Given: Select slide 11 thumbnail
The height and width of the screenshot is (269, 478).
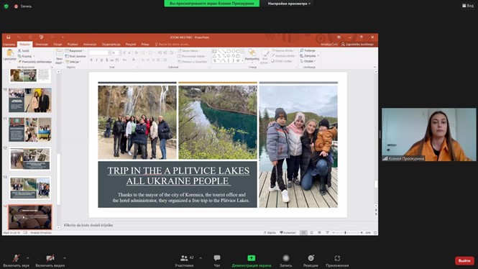Looking at the screenshot, I should coord(30,129).
